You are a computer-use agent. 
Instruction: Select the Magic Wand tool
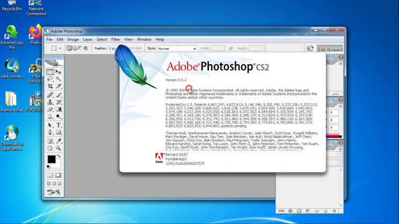(59, 79)
